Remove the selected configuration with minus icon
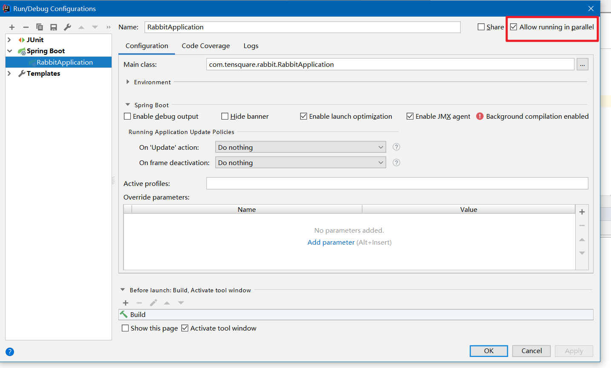Image resolution: width=611 pixels, height=368 pixels. point(26,27)
